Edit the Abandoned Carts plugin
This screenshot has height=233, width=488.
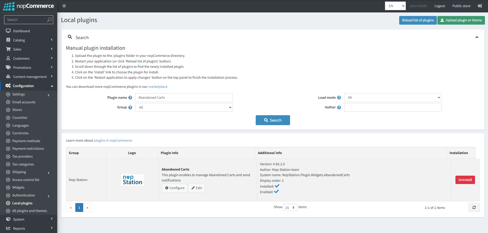[x=196, y=188]
